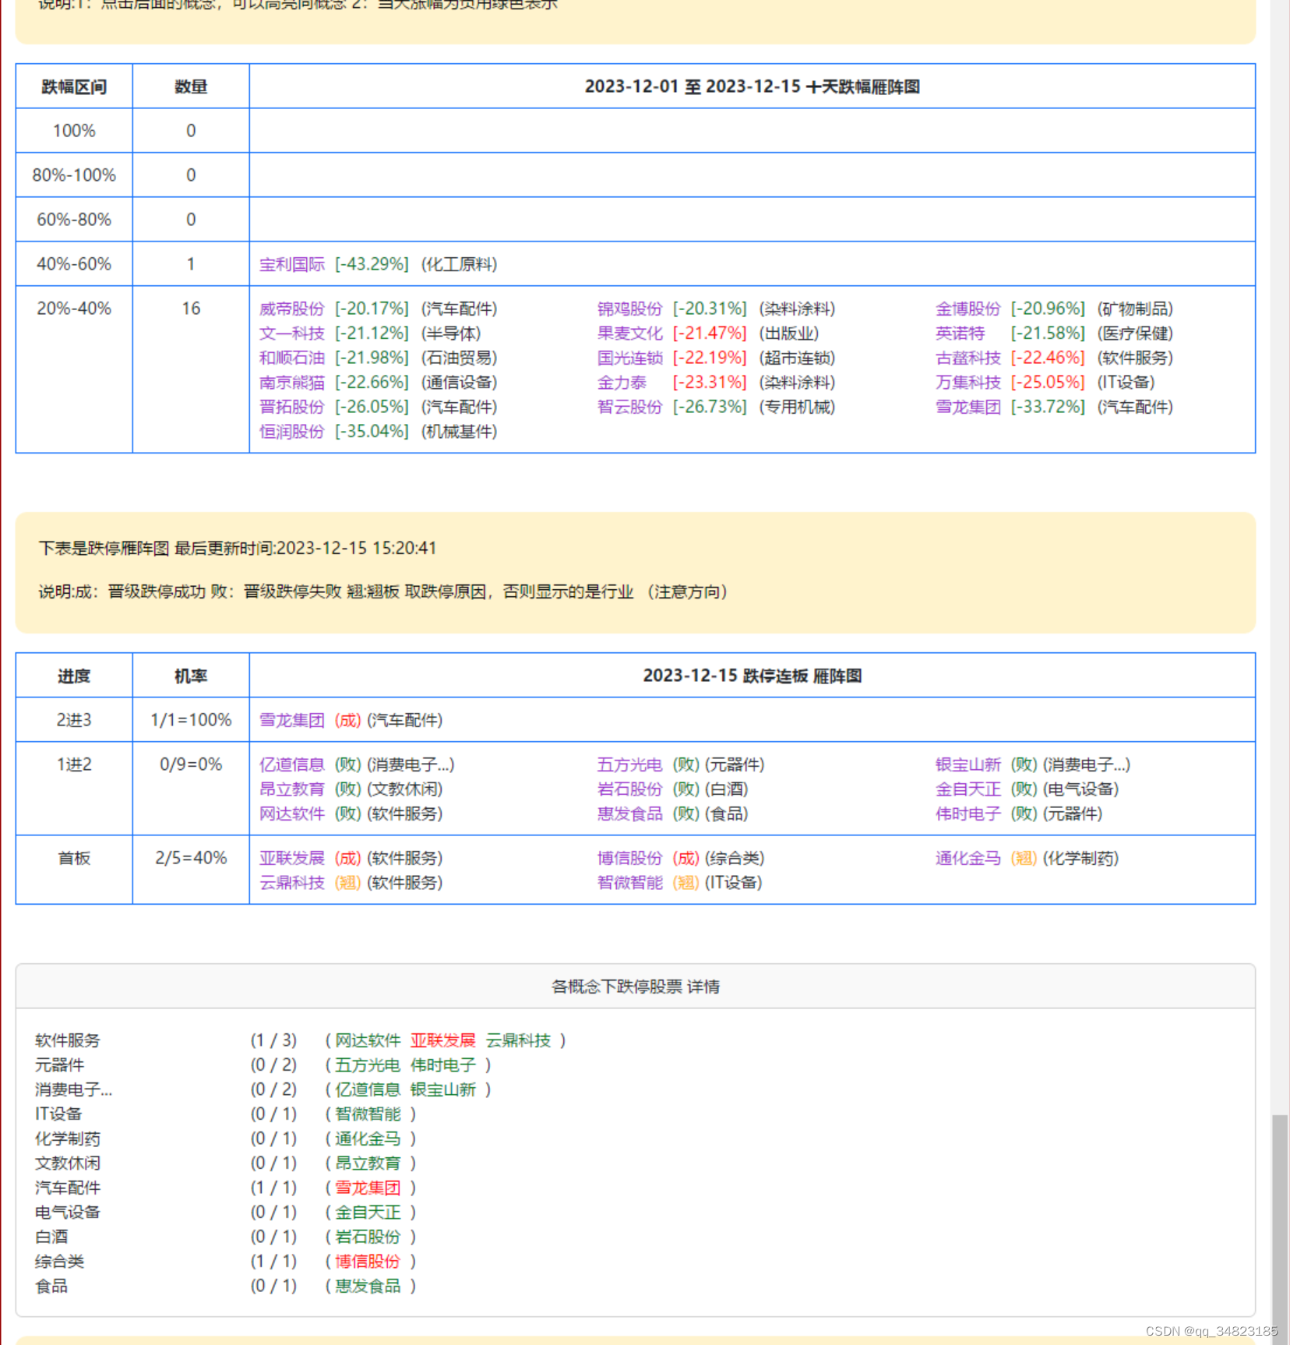Screen dimensions: 1290x1345
Task: Click 亚联发展 in the 首板 row
Action: 291,858
